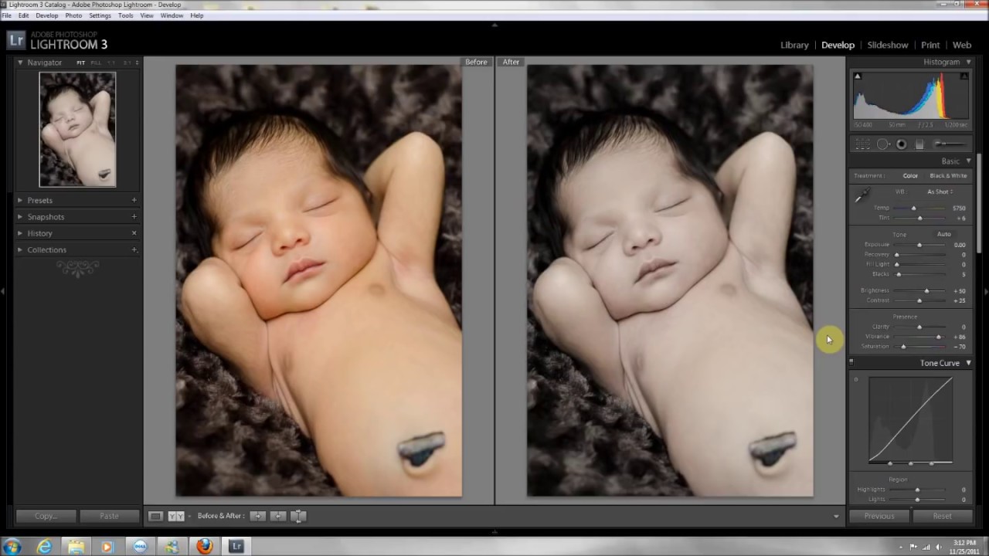The width and height of the screenshot is (989, 556).
Task: Swap Before and After settings
Action: [298, 516]
